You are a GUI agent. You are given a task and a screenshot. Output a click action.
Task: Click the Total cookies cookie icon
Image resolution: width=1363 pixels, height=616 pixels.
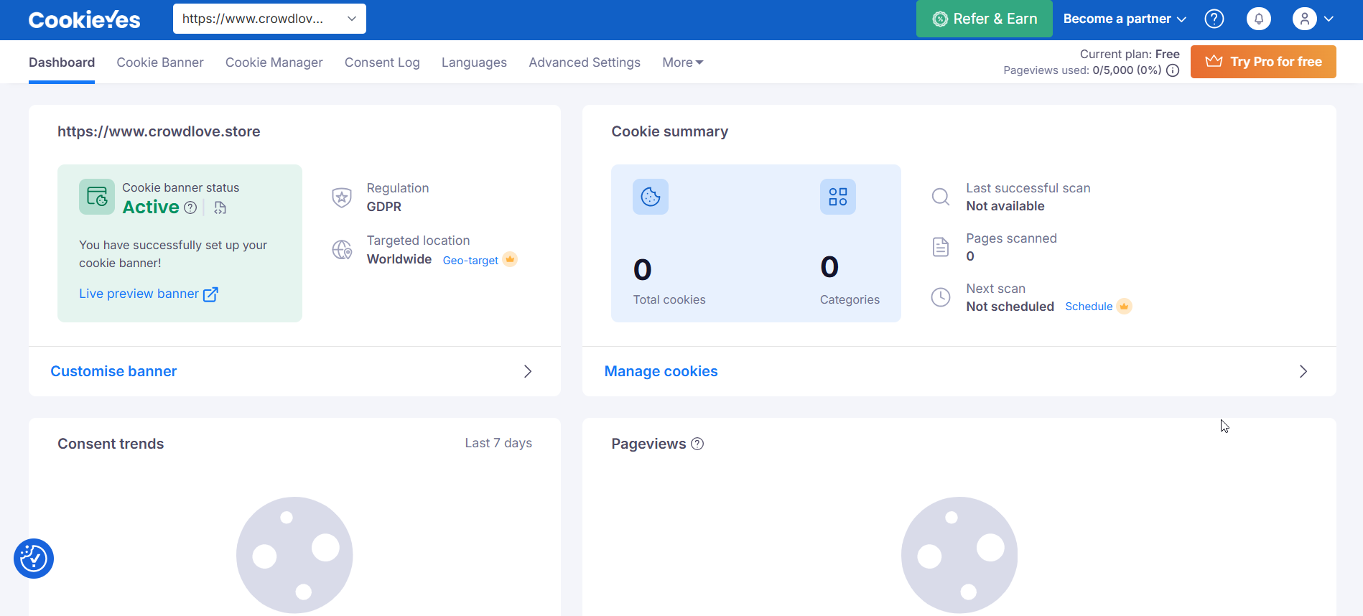[651, 197]
